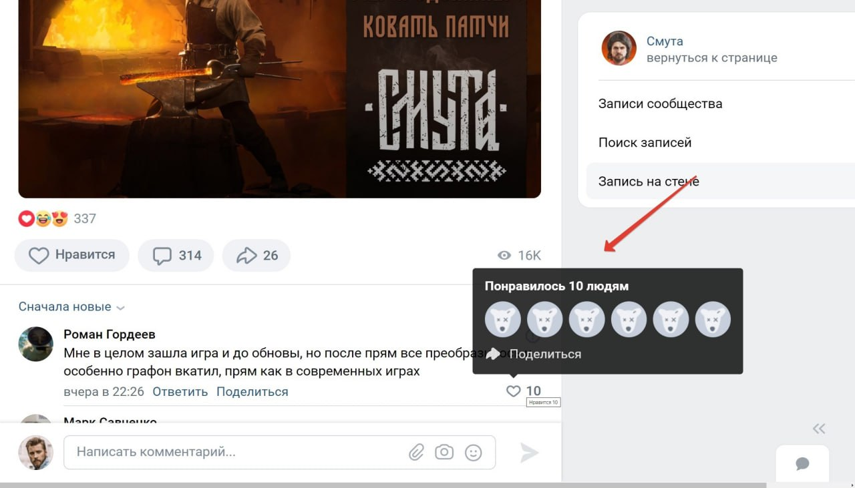
Task: Open the chat bubble messenger icon
Action: 803,464
